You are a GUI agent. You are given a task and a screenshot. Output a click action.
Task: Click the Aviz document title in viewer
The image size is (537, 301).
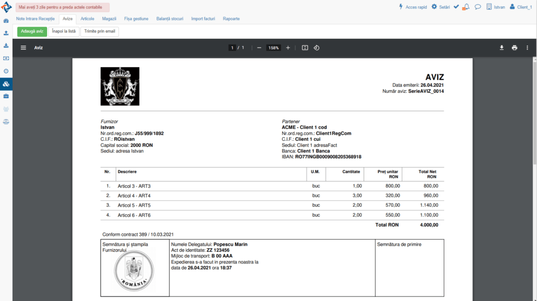tap(38, 48)
